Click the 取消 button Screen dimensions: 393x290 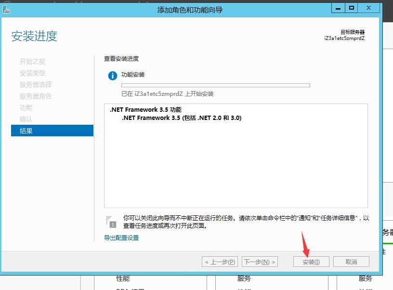(351, 262)
